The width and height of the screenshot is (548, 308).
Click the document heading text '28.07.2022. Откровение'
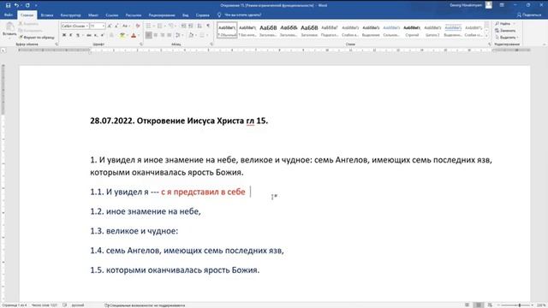[137, 121]
